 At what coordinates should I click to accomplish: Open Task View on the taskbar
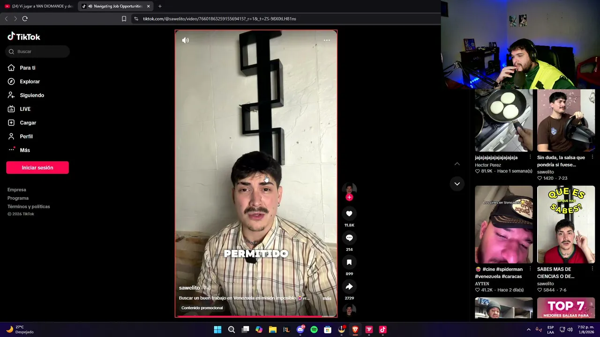pos(245,330)
